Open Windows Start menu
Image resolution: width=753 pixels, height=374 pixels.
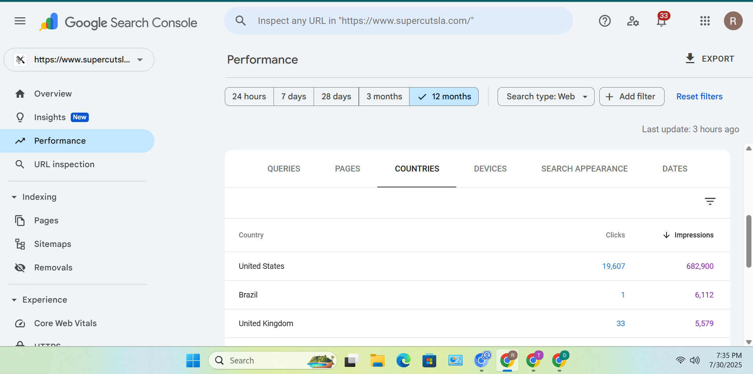(193, 360)
